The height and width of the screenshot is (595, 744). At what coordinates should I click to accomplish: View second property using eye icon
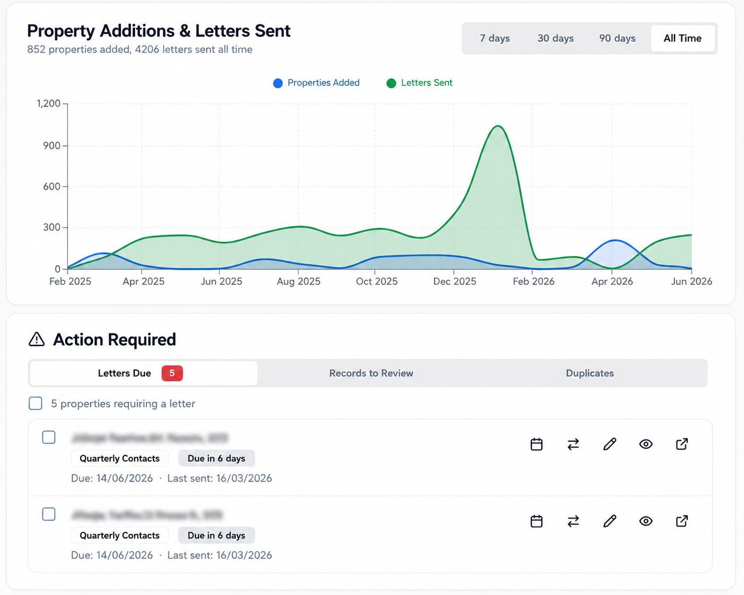646,521
